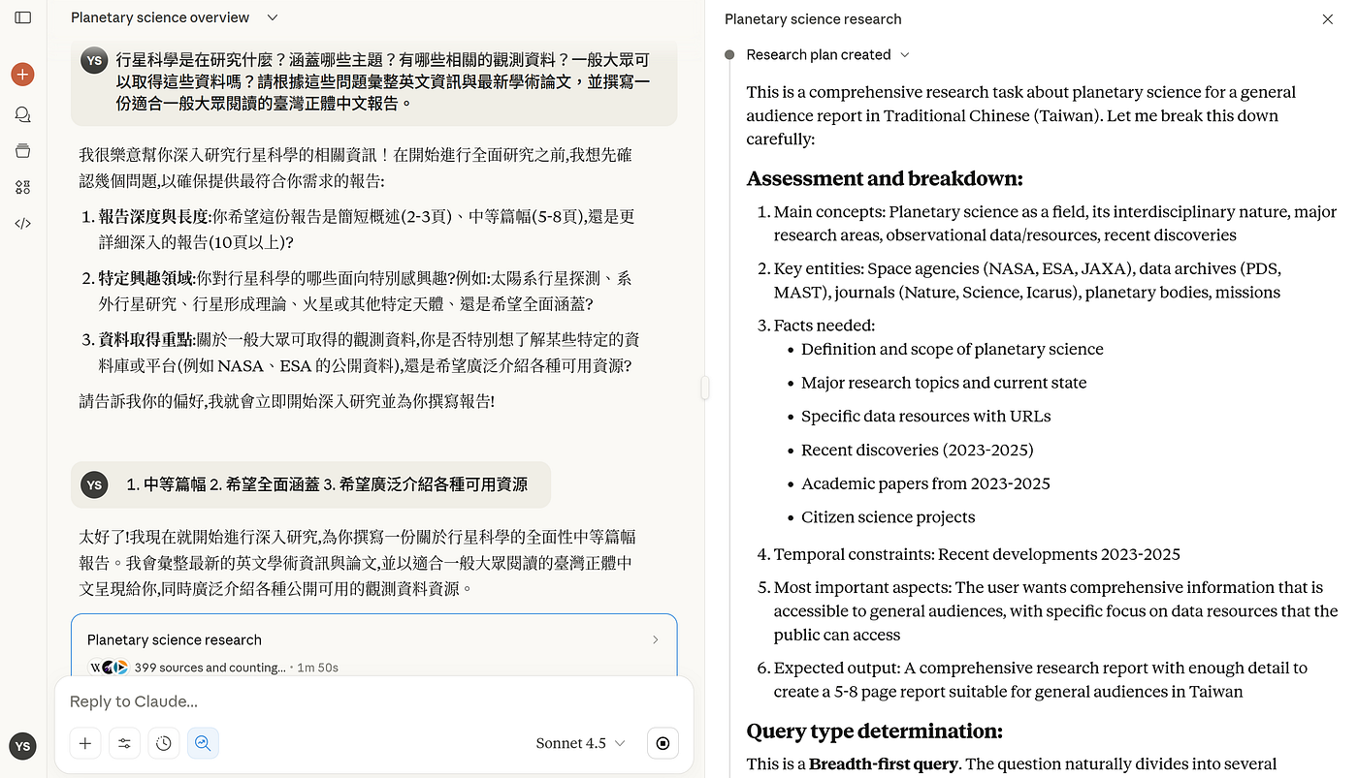Click the 'Temporal constraints' list item
The width and height of the screenshot is (1358, 778).
[x=977, y=554]
